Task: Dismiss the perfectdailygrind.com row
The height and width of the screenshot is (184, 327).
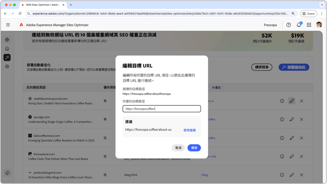Action: click(x=302, y=175)
